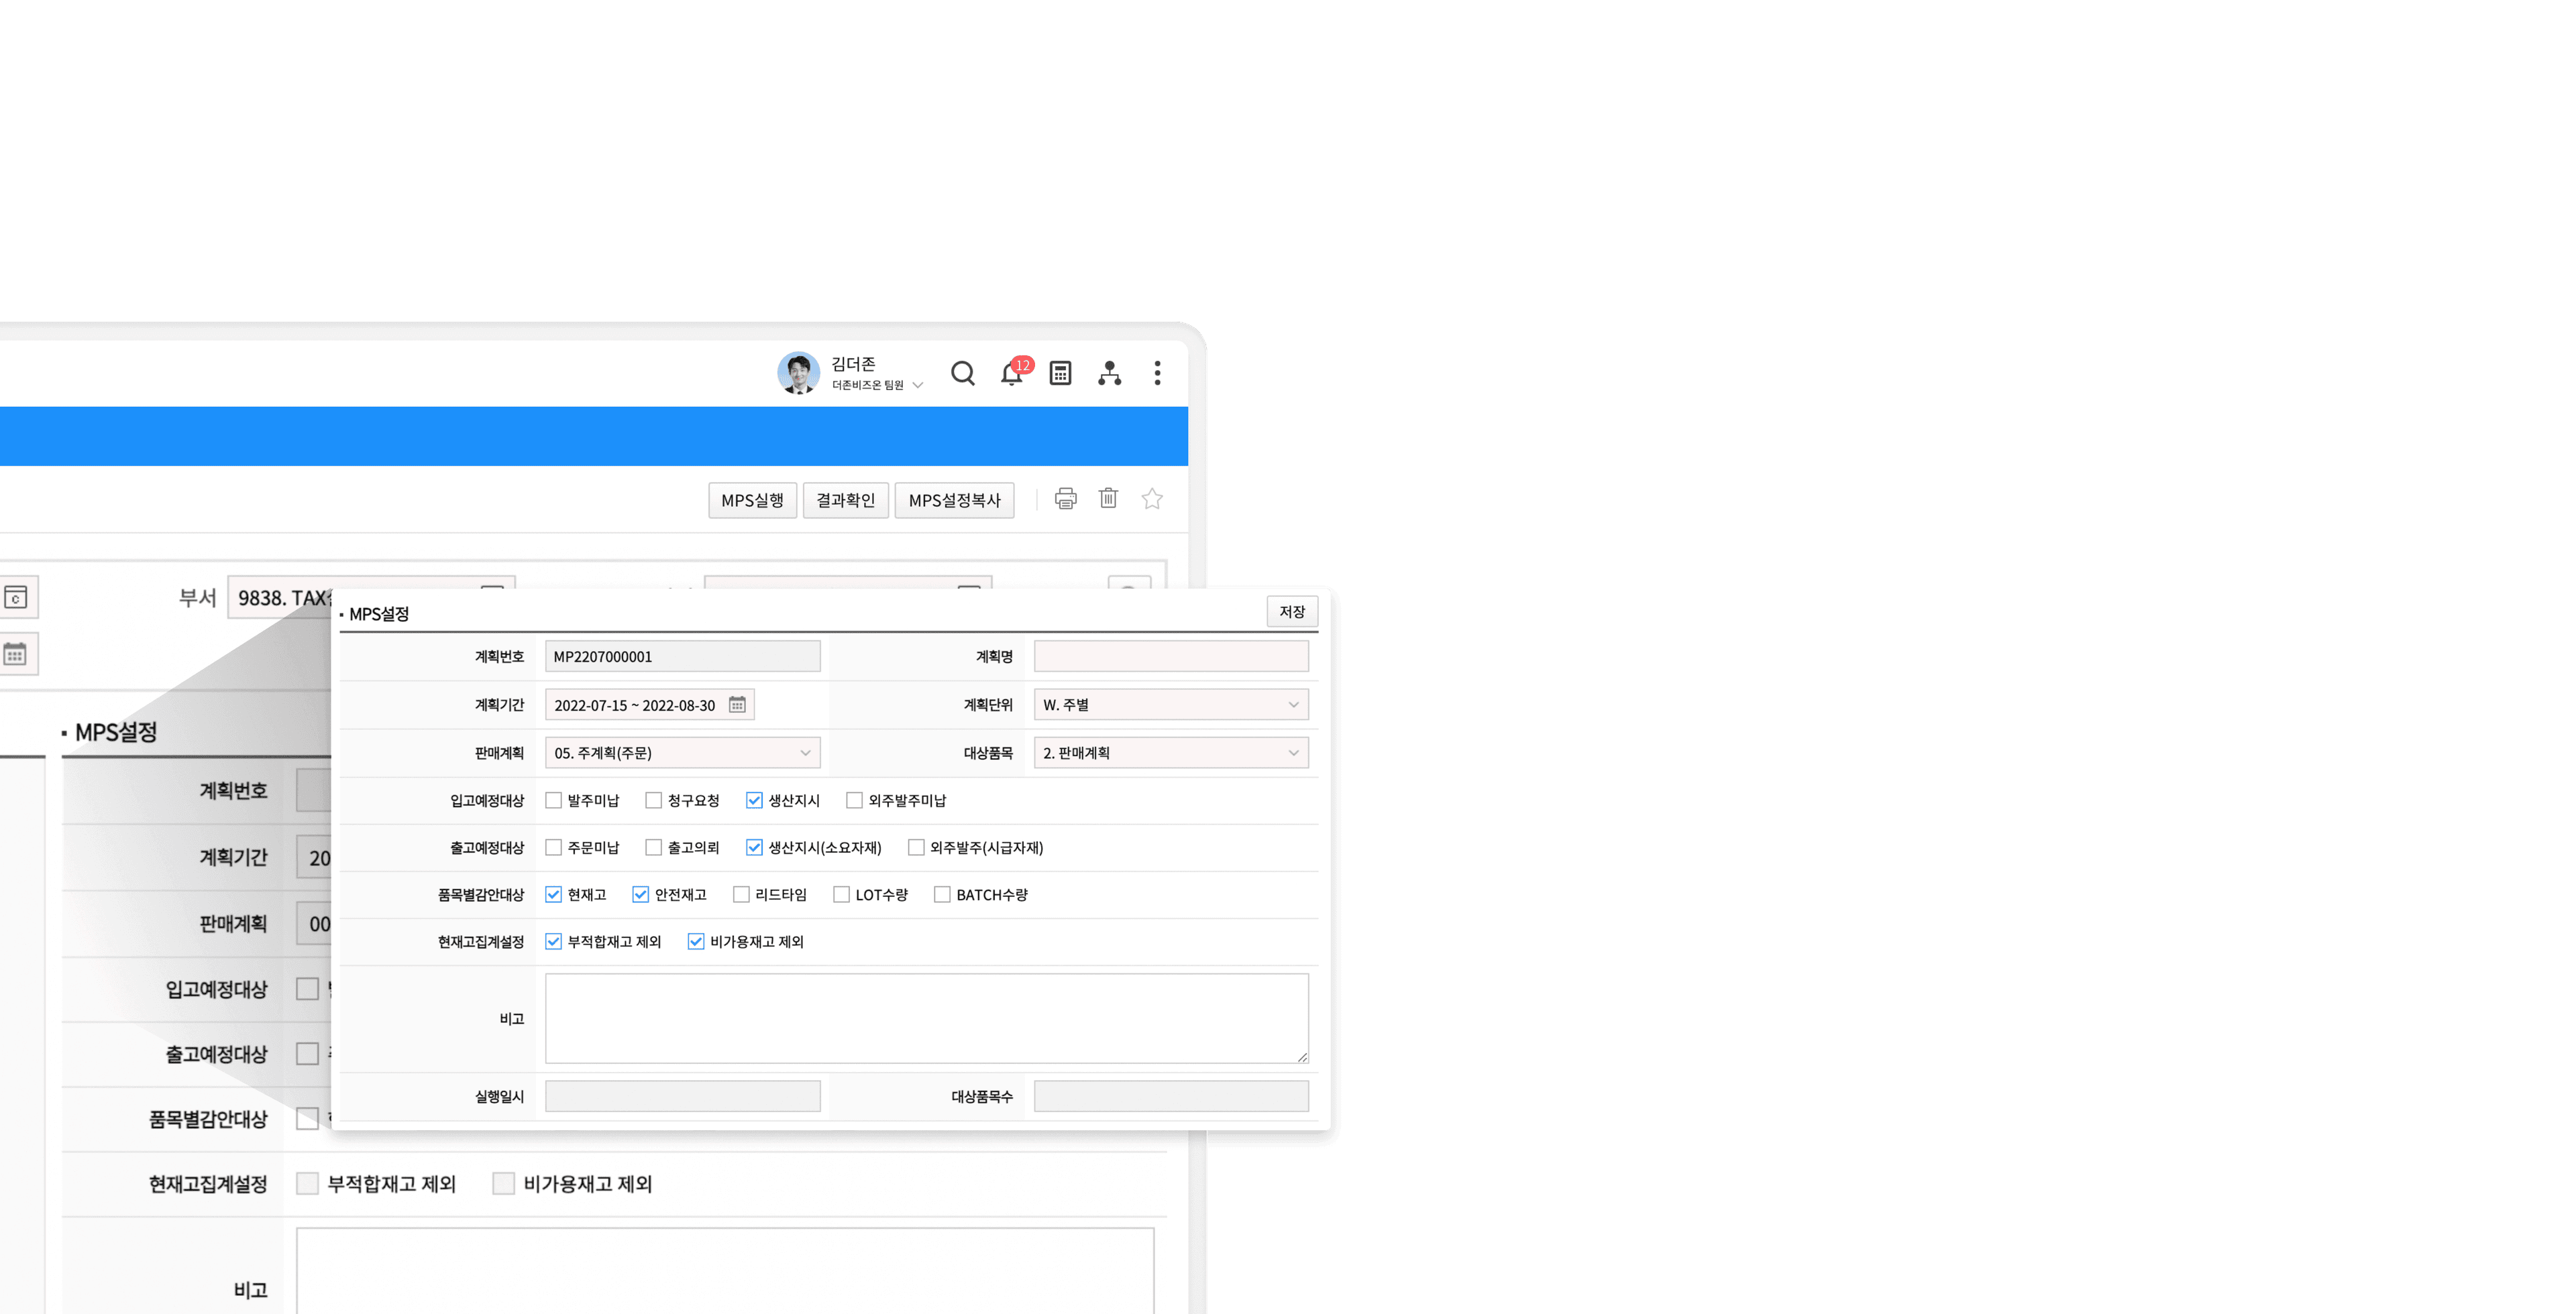Screen dimensions: 2576x1314
Task: Click the favorite star icon
Action: [1152, 499]
